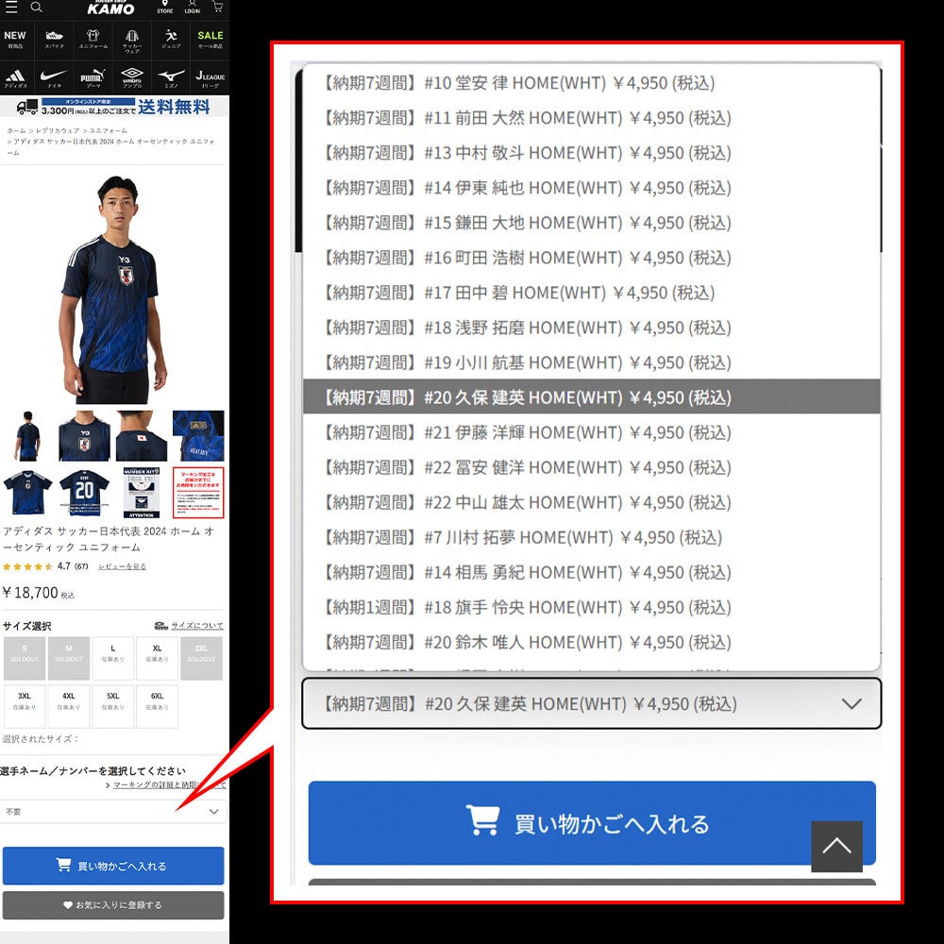Click the レビューを見る reviews link

pyautogui.click(x=123, y=566)
